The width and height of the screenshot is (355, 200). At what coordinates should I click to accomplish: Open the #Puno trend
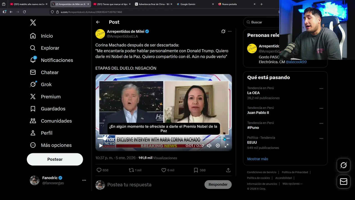[x=253, y=128]
